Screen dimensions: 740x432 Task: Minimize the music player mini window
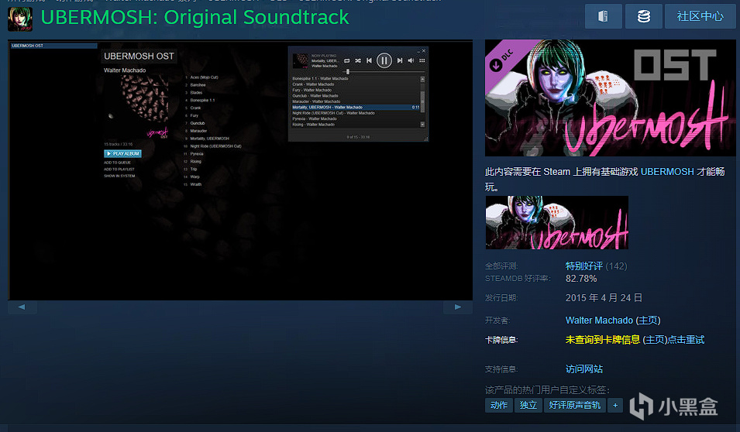(x=418, y=50)
